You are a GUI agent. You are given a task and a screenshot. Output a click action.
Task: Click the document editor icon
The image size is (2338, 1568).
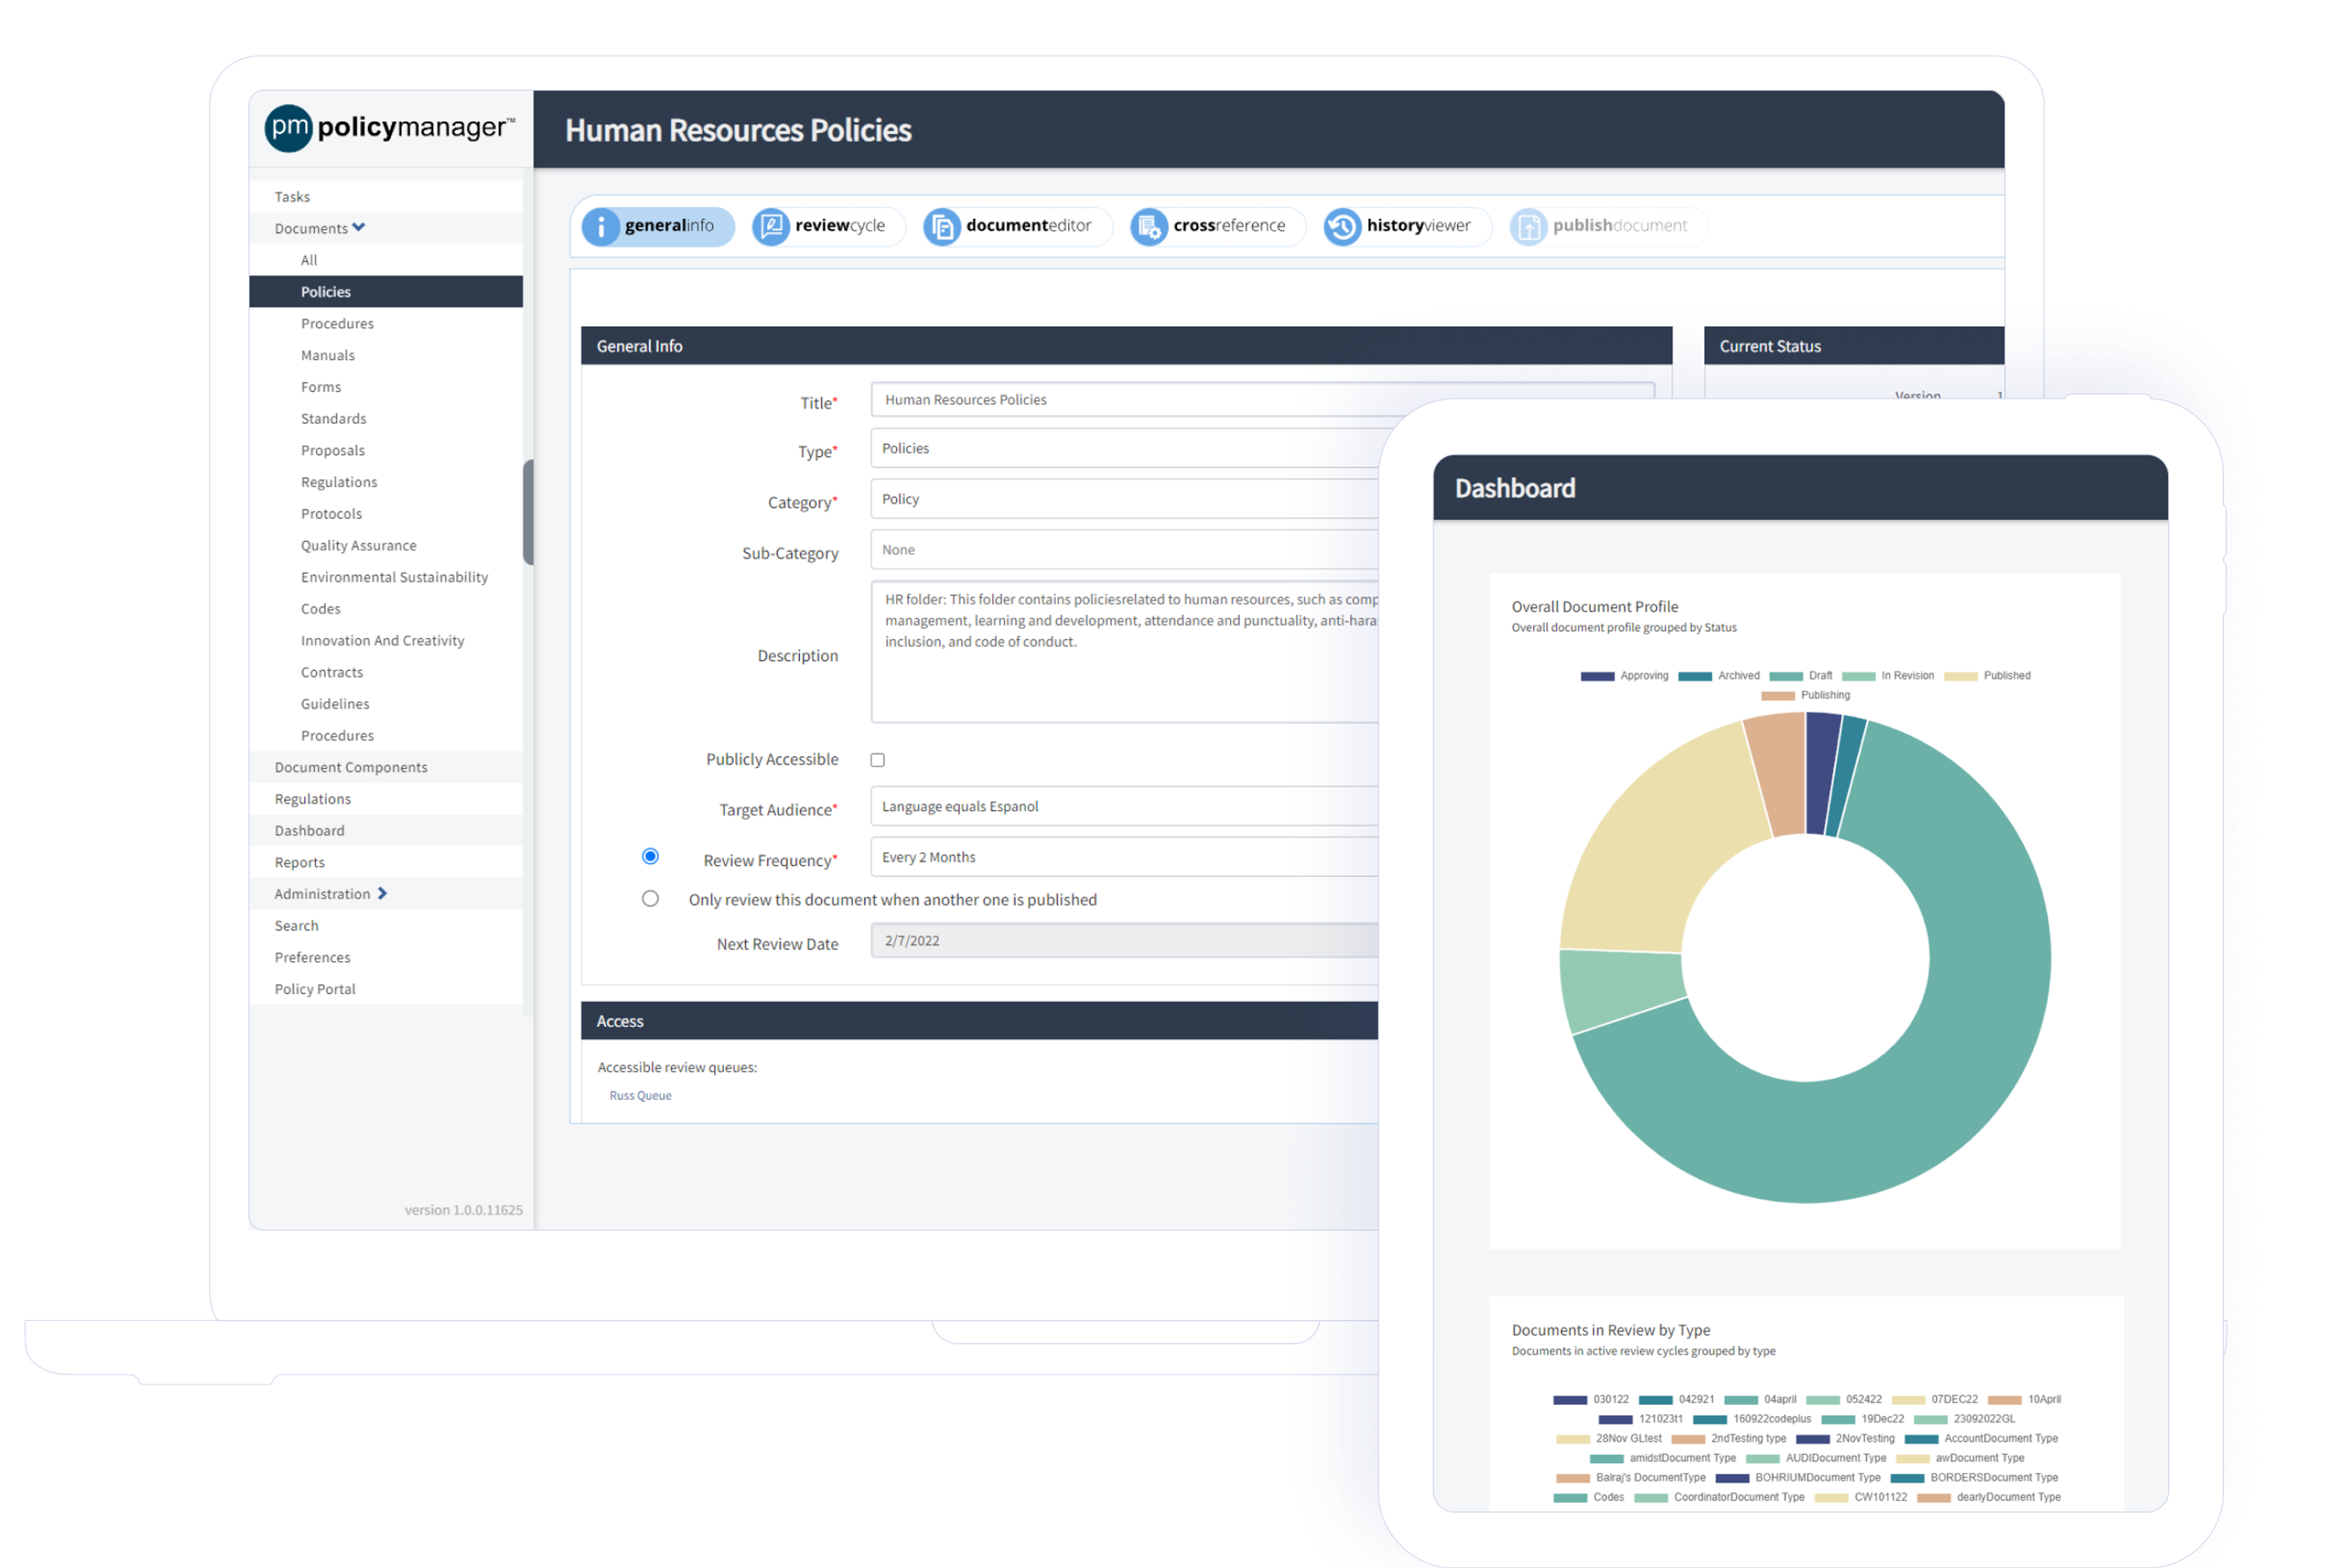click(941, 227)
